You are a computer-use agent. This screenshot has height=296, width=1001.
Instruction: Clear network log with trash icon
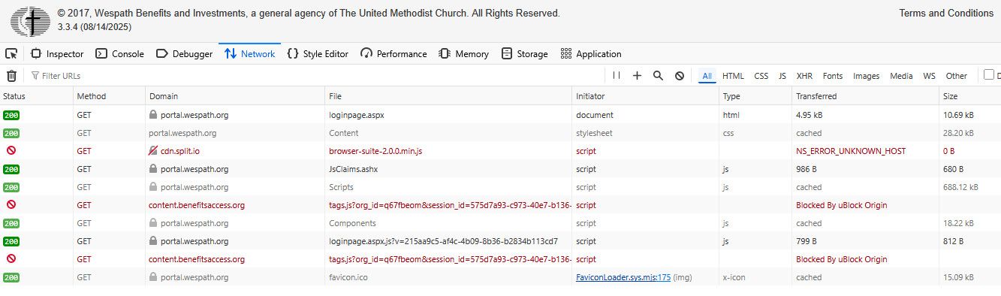click(x=11, y=76)
